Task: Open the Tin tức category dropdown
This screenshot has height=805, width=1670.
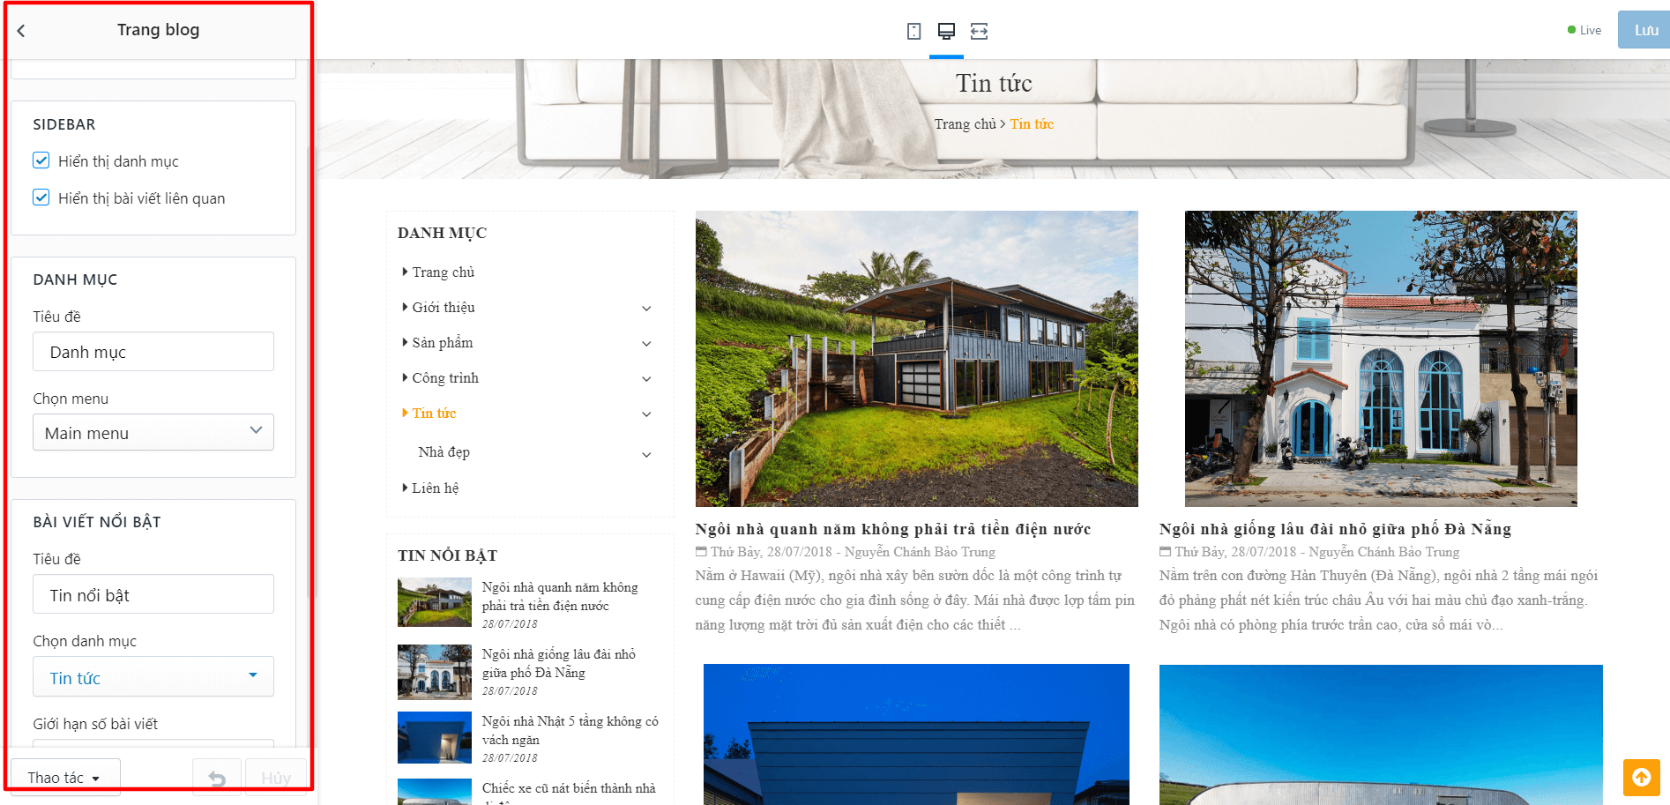Action: [x=153, y=677]
